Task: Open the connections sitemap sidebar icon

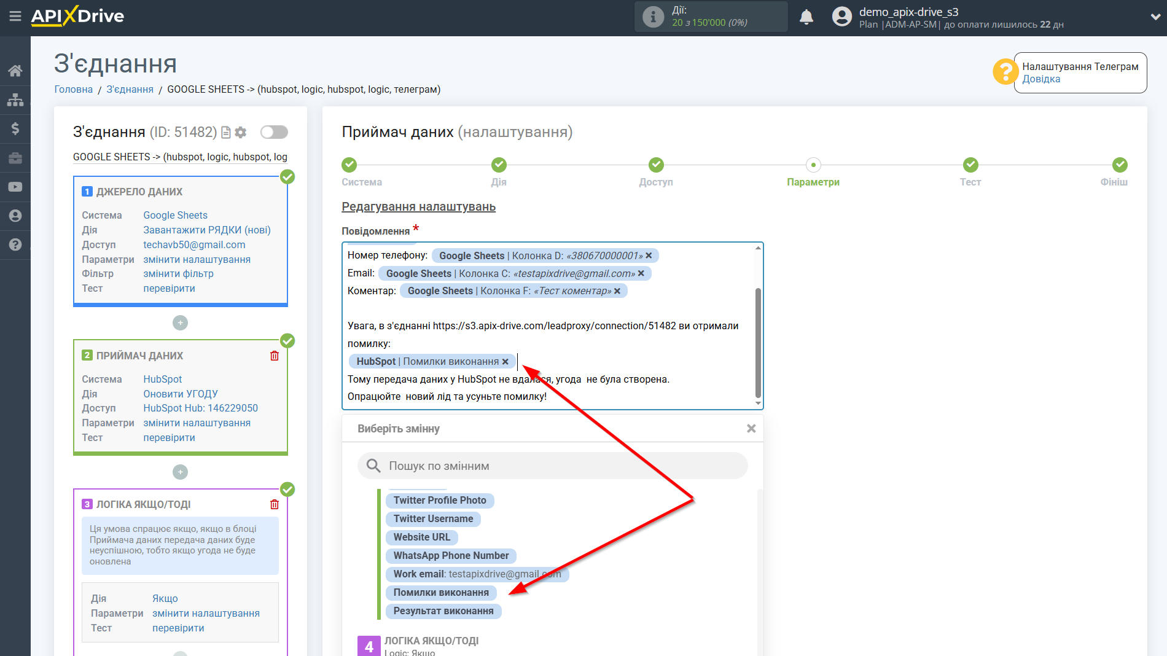Action: click(x=15, y=100)
